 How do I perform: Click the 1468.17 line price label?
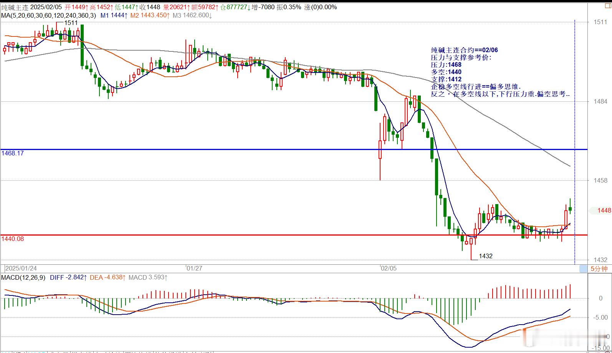tap(13, 153)
